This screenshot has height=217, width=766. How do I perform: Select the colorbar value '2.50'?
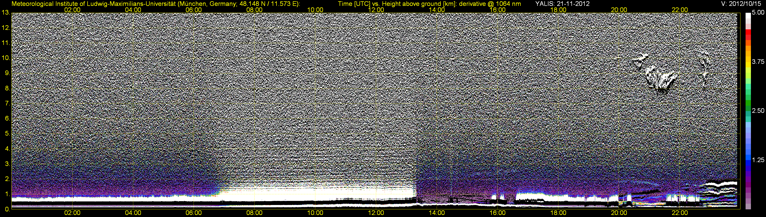coord(758,111)
